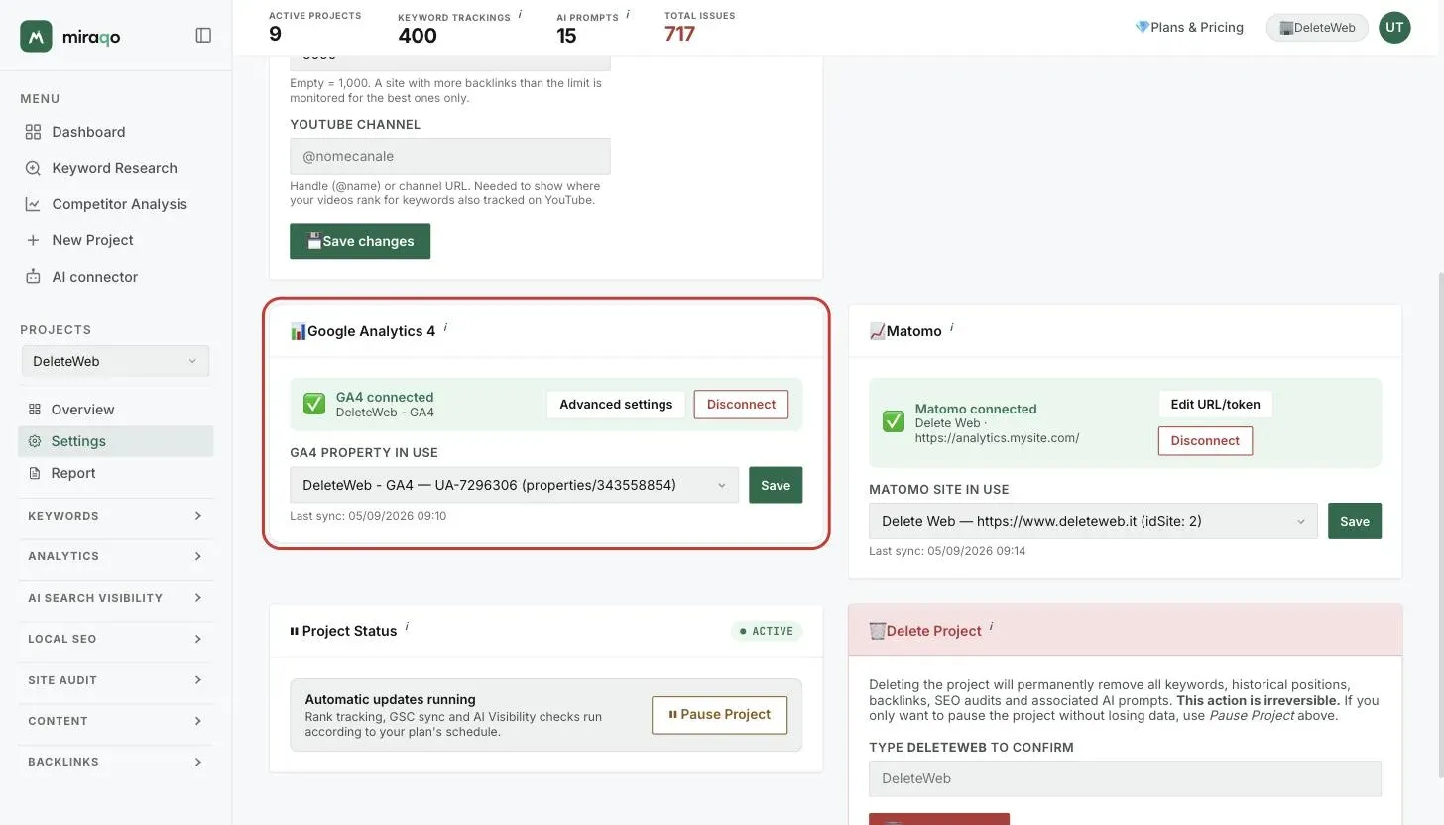Click info icon beside Keyword Trackings
The height and width of the screenshot is (825, 1444).
pyautogui.click(x=520, y=14)
